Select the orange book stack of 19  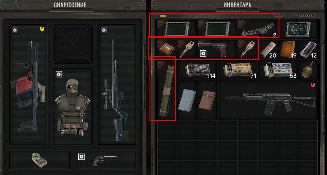pos(288,49)
